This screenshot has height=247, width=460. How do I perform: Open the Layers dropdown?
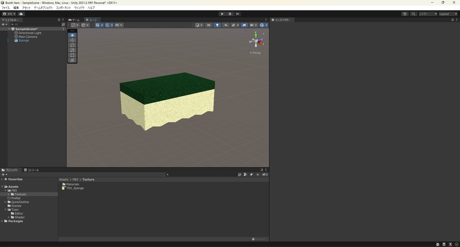(x=428, y=14)
